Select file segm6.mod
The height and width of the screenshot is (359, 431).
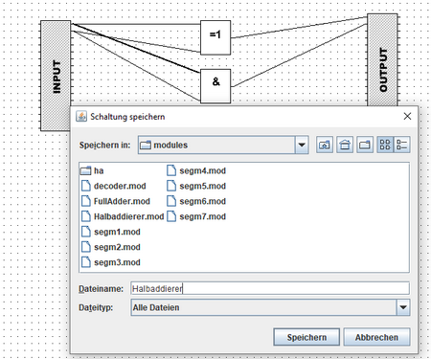point(196,201)
